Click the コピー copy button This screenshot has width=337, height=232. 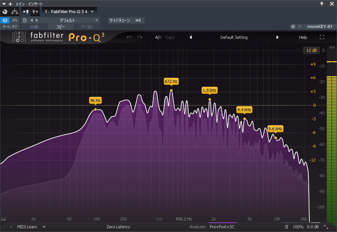pos(61,27)
